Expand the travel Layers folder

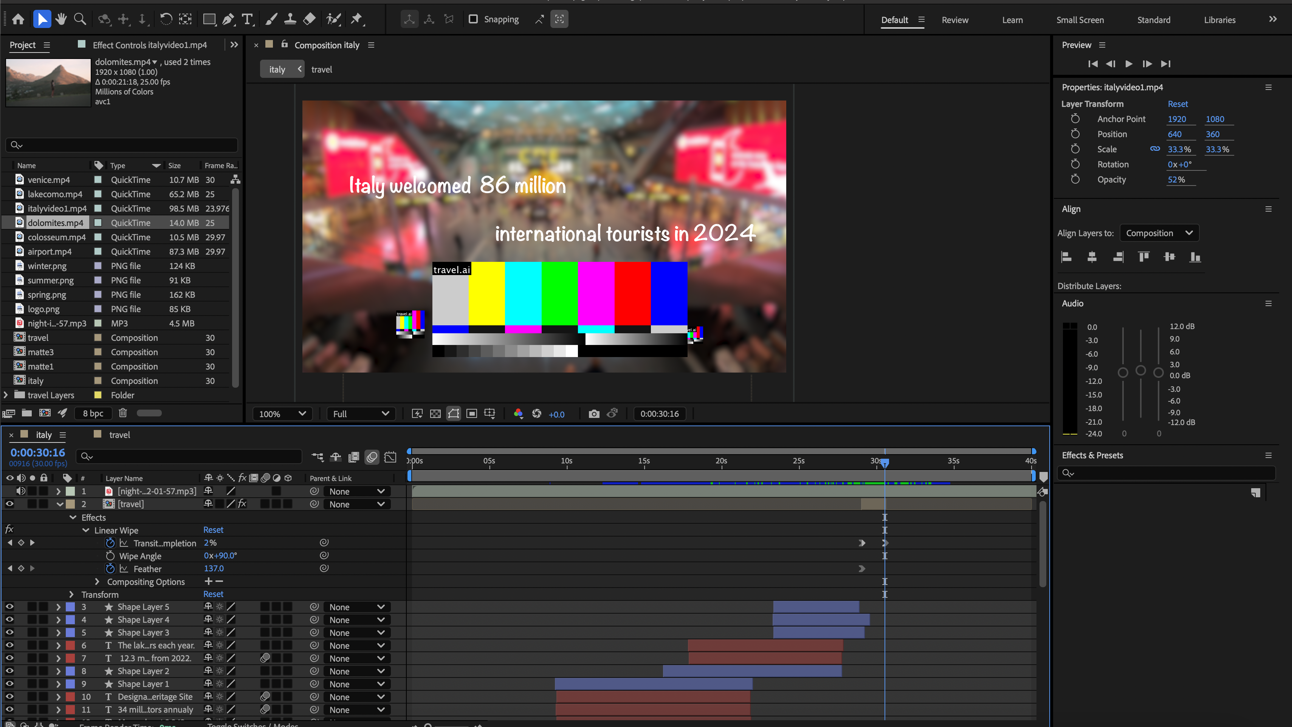[6, 395]
